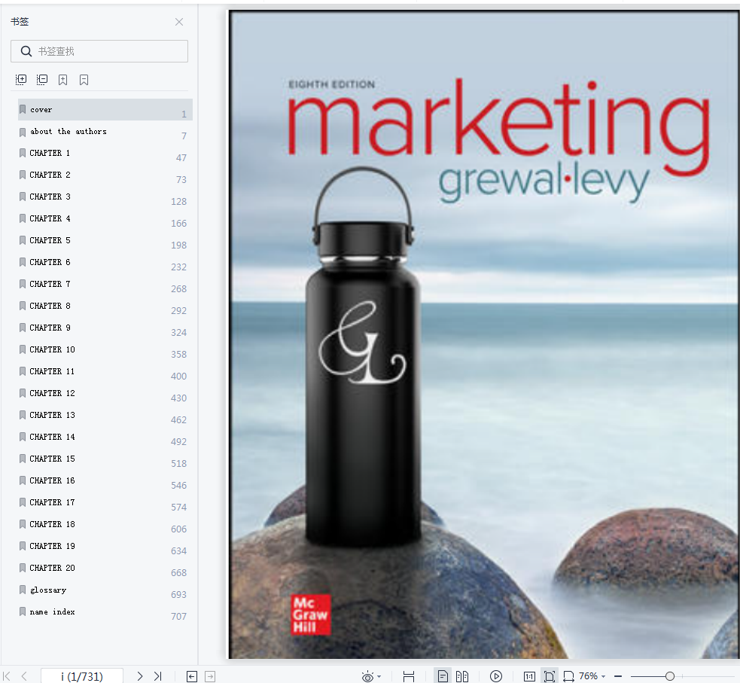Screen dimensions: 740x683
Task: Jump to CHAPTER 4 bookmark
Action: pos(105,219)
